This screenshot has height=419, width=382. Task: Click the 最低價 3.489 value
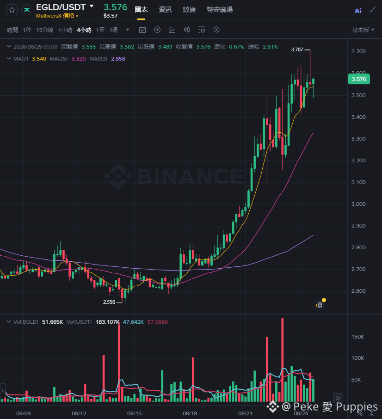[165, 47]
